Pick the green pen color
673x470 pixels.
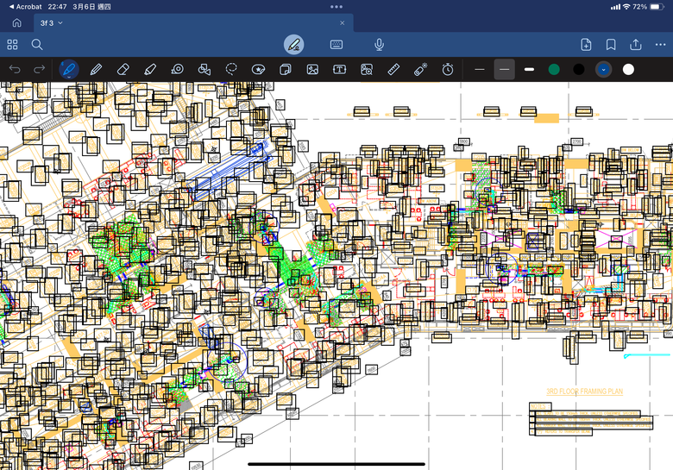[554, 70]
